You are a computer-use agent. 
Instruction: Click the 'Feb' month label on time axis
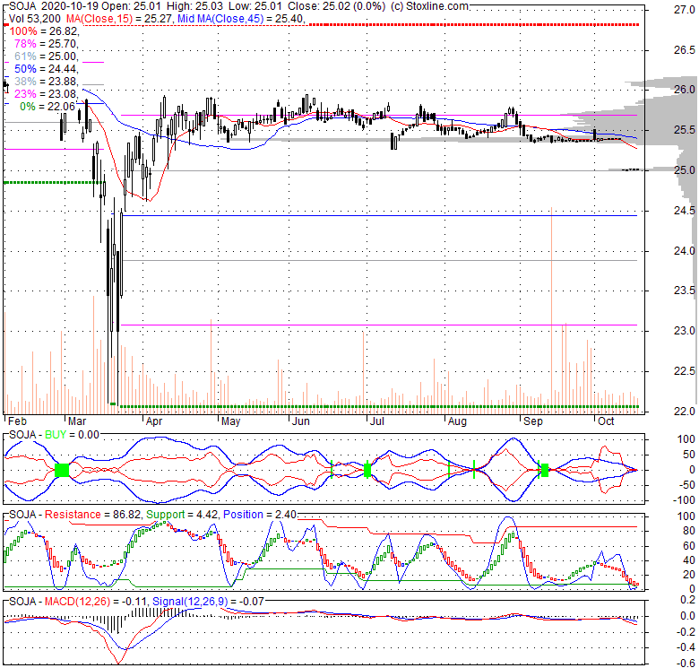pyautogui.click(x=17, y=421)
